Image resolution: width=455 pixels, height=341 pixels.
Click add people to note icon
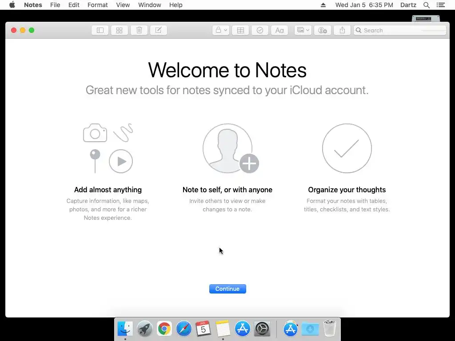(323, 30)
